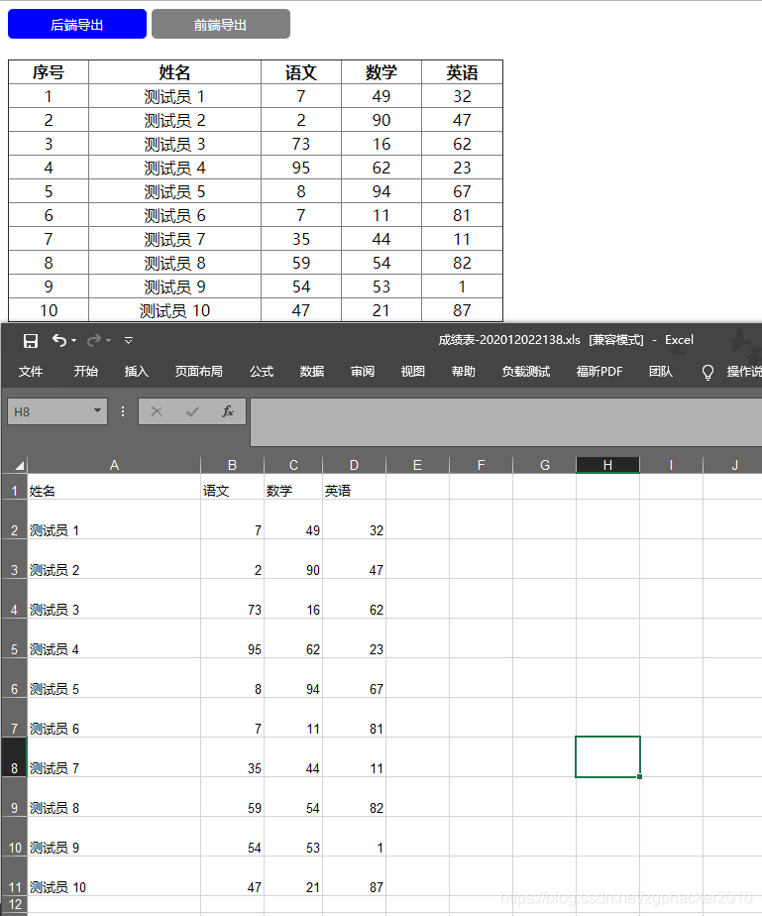The width and height of the screenshot is (762, 916).
Task: Open the 视图 ribbon tab
Action: pyautogui.click(x=413, y=372)
